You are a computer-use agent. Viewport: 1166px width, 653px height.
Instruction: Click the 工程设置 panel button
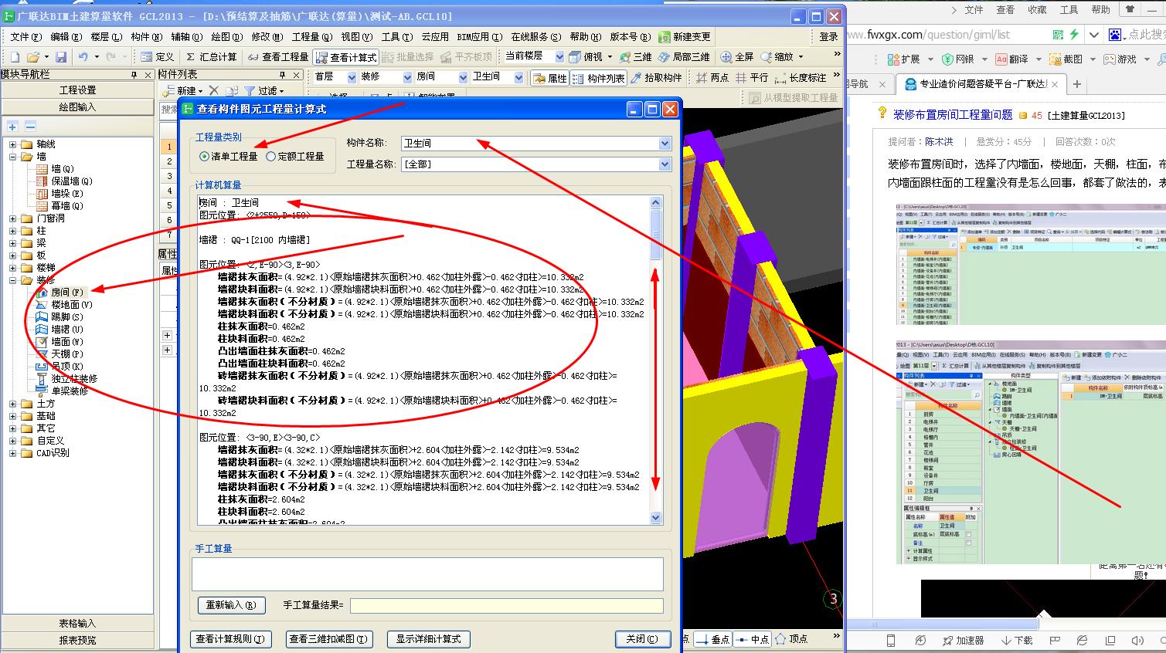(77, 90)
